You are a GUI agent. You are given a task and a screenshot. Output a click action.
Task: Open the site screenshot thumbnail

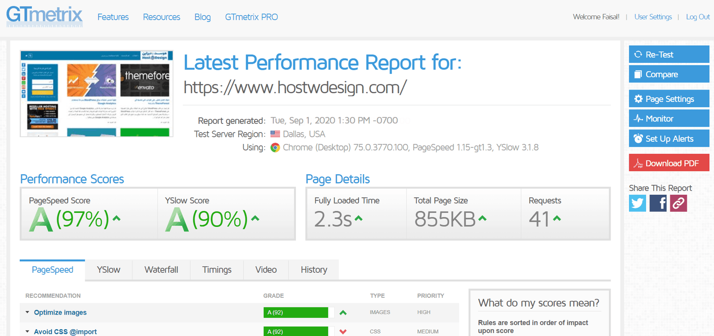tap(96, 94)
